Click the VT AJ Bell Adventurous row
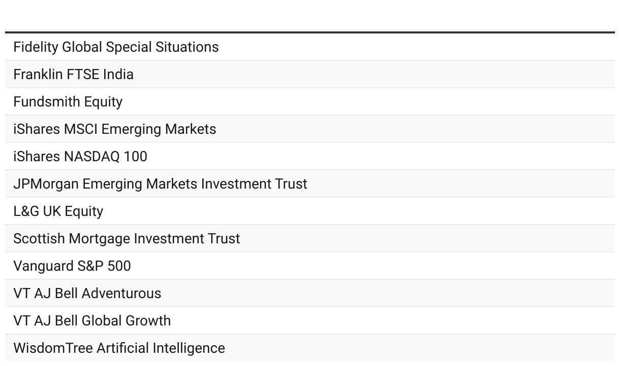 (310, 294)
